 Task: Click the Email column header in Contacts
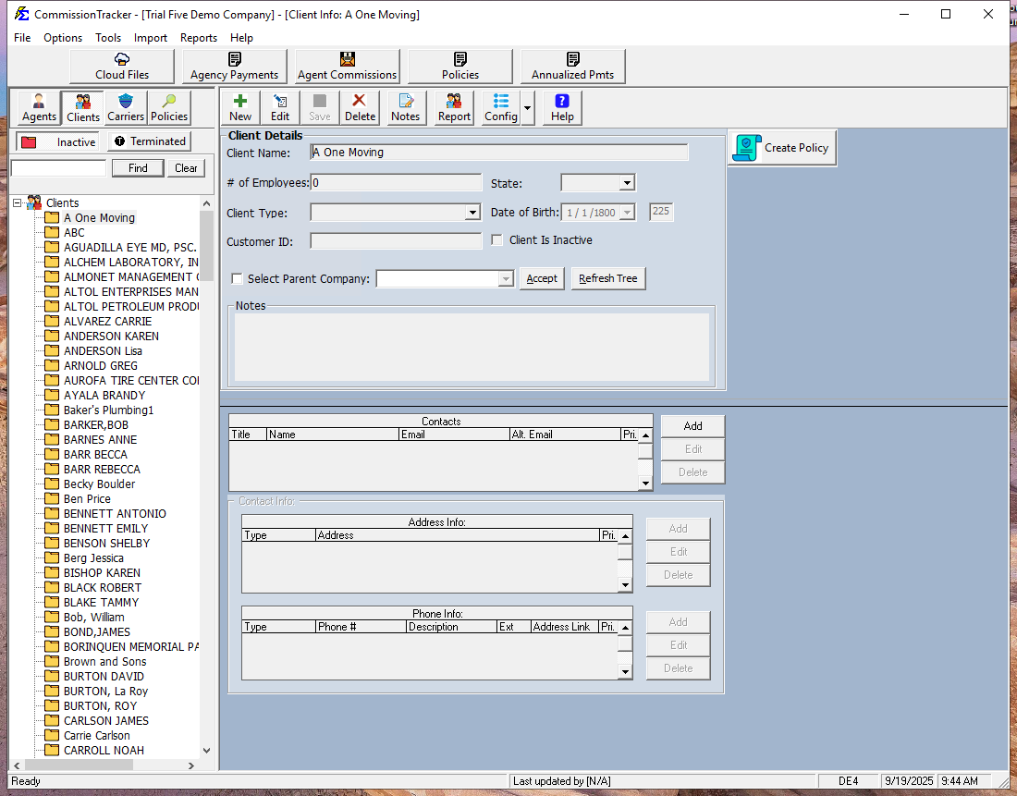click(x=454, y=435)
